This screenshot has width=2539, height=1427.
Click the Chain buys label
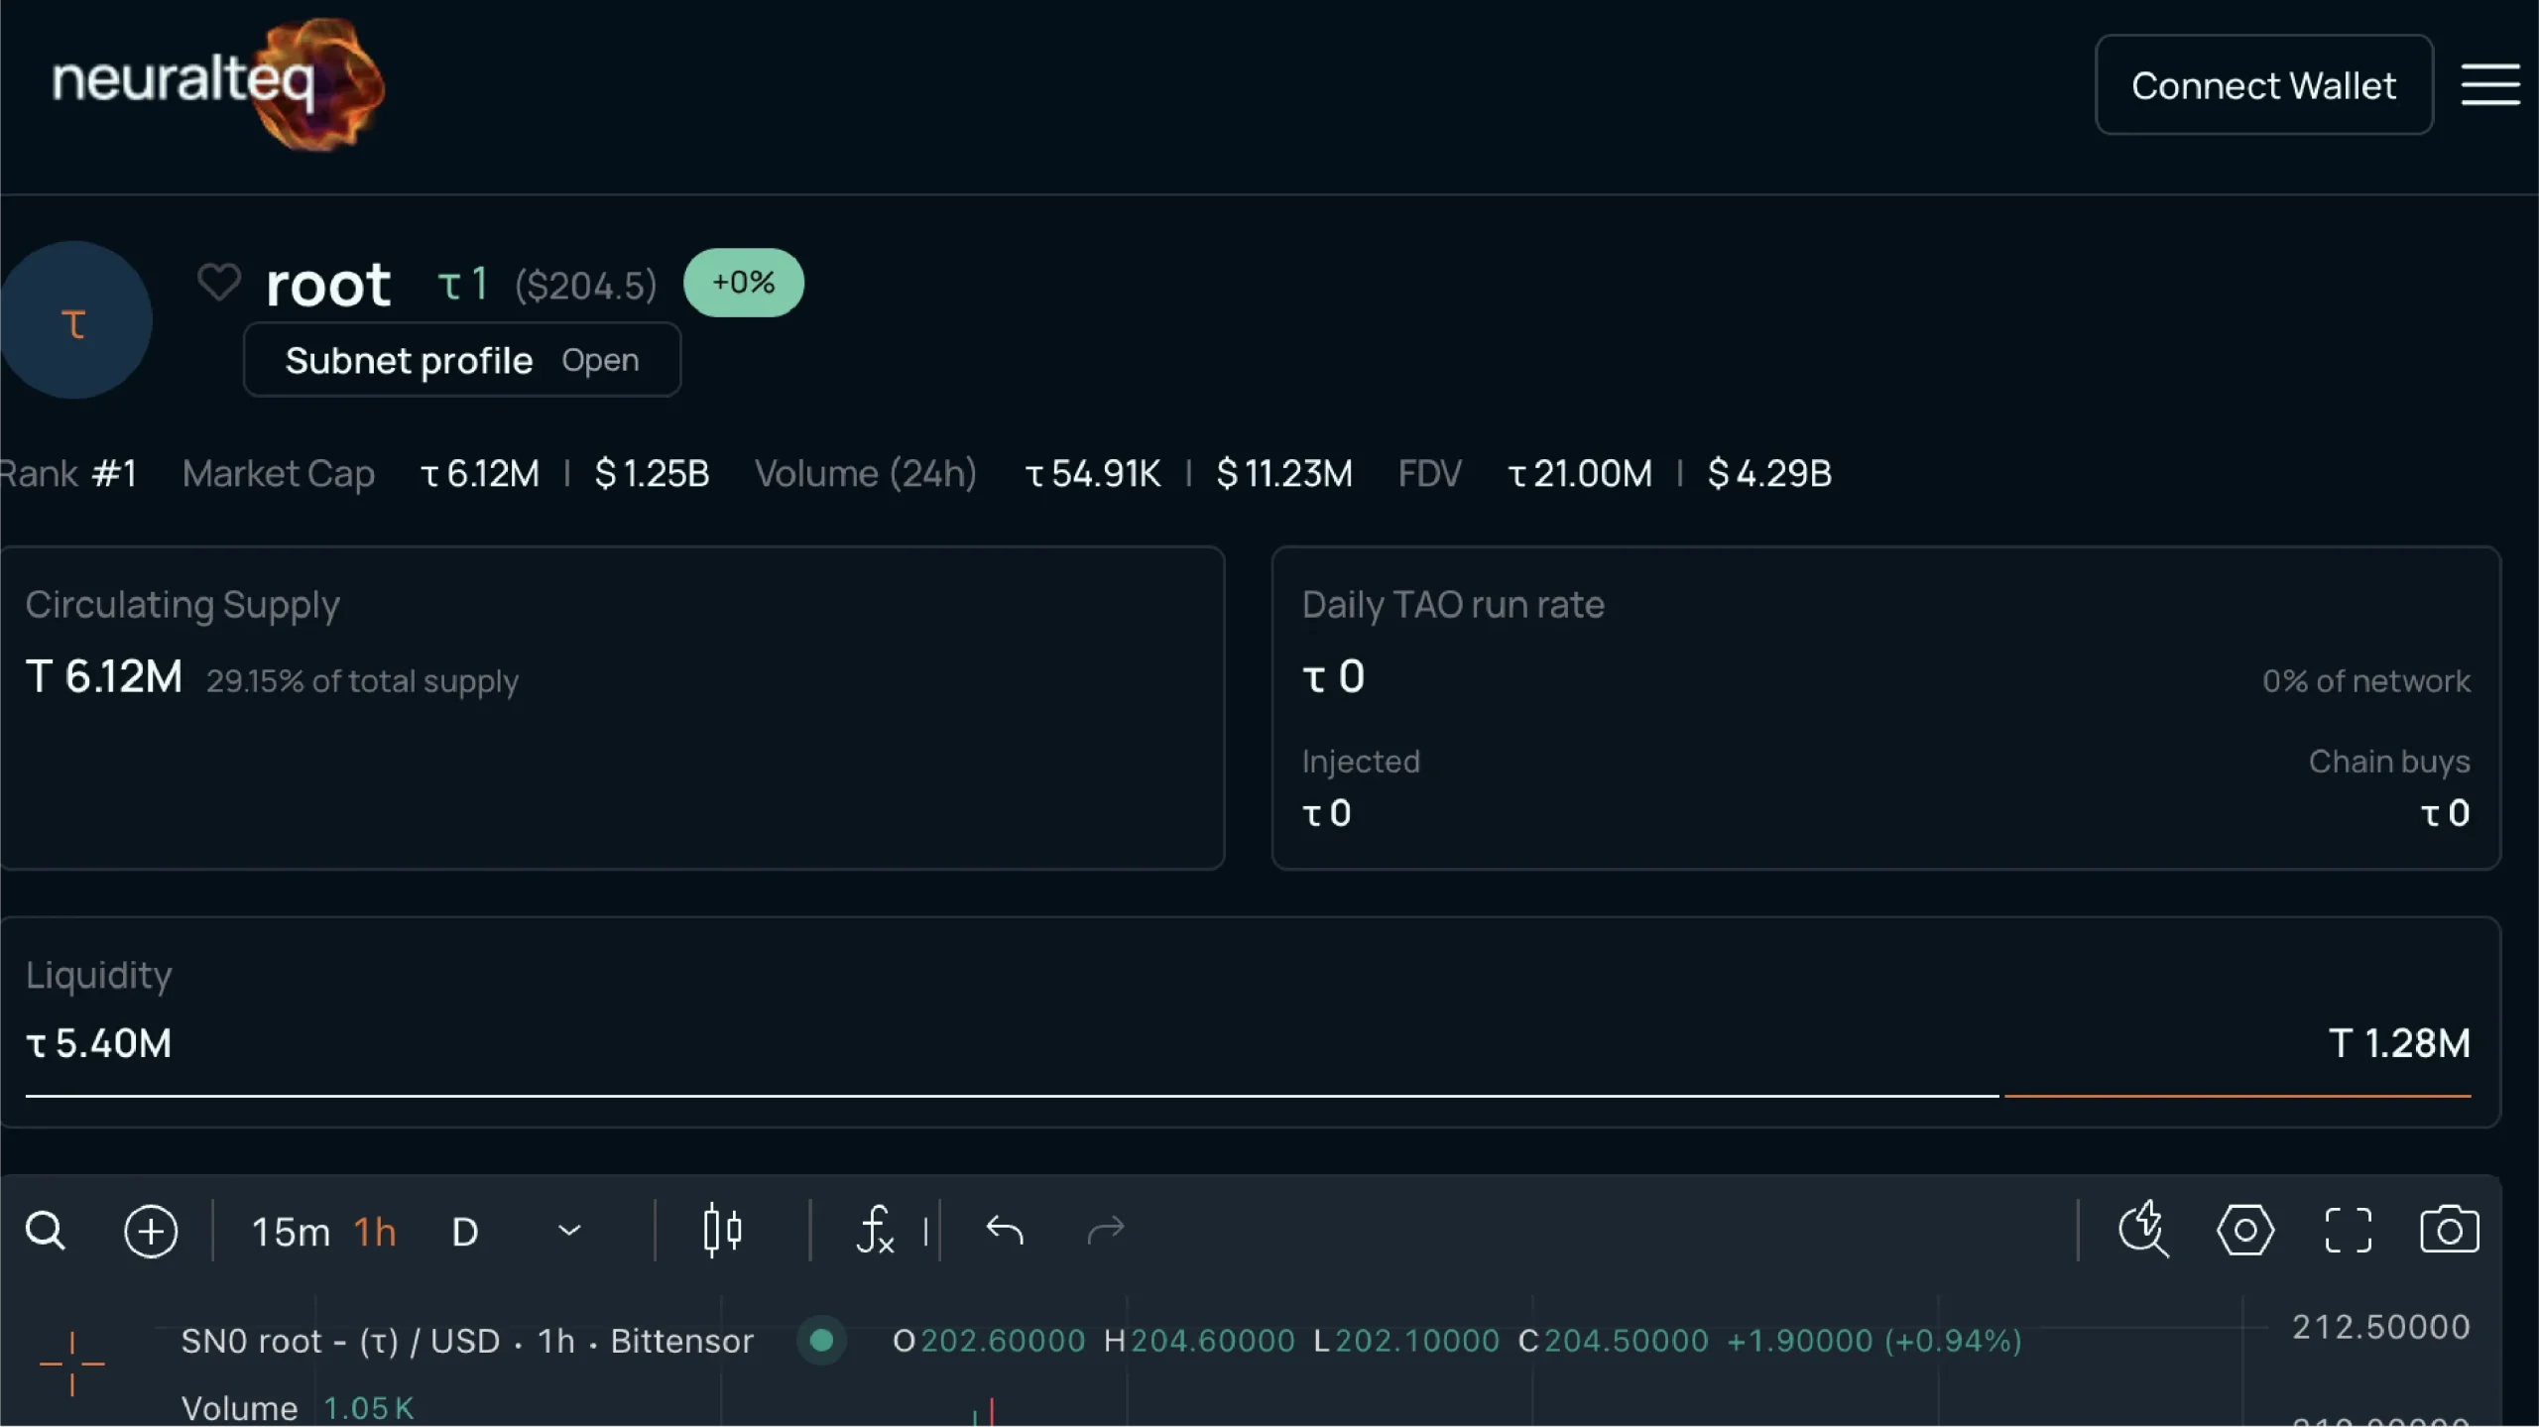click(x=2389, y=762)
